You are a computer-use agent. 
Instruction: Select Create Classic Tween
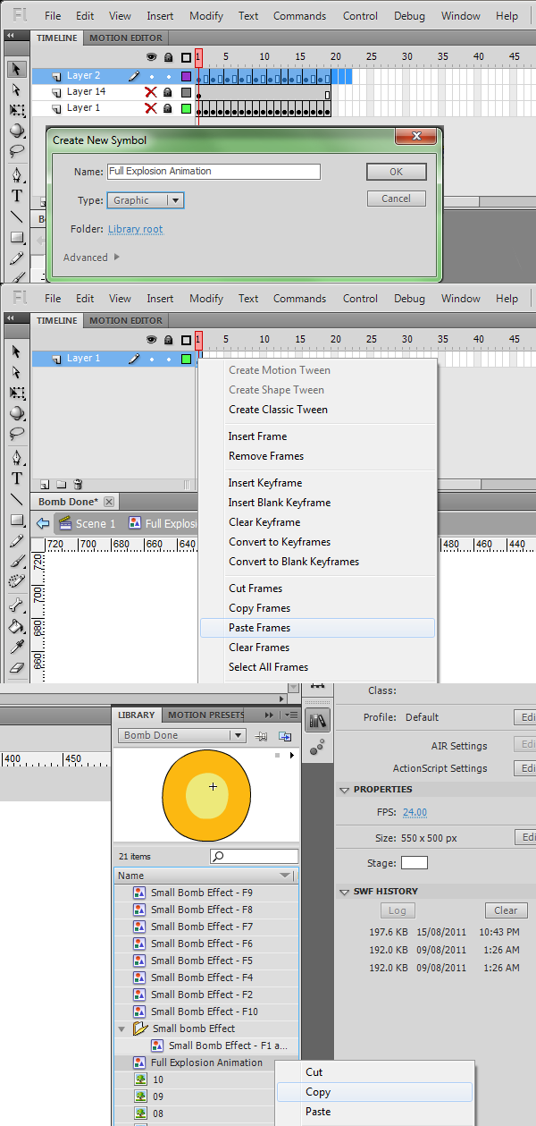[318, 410]
